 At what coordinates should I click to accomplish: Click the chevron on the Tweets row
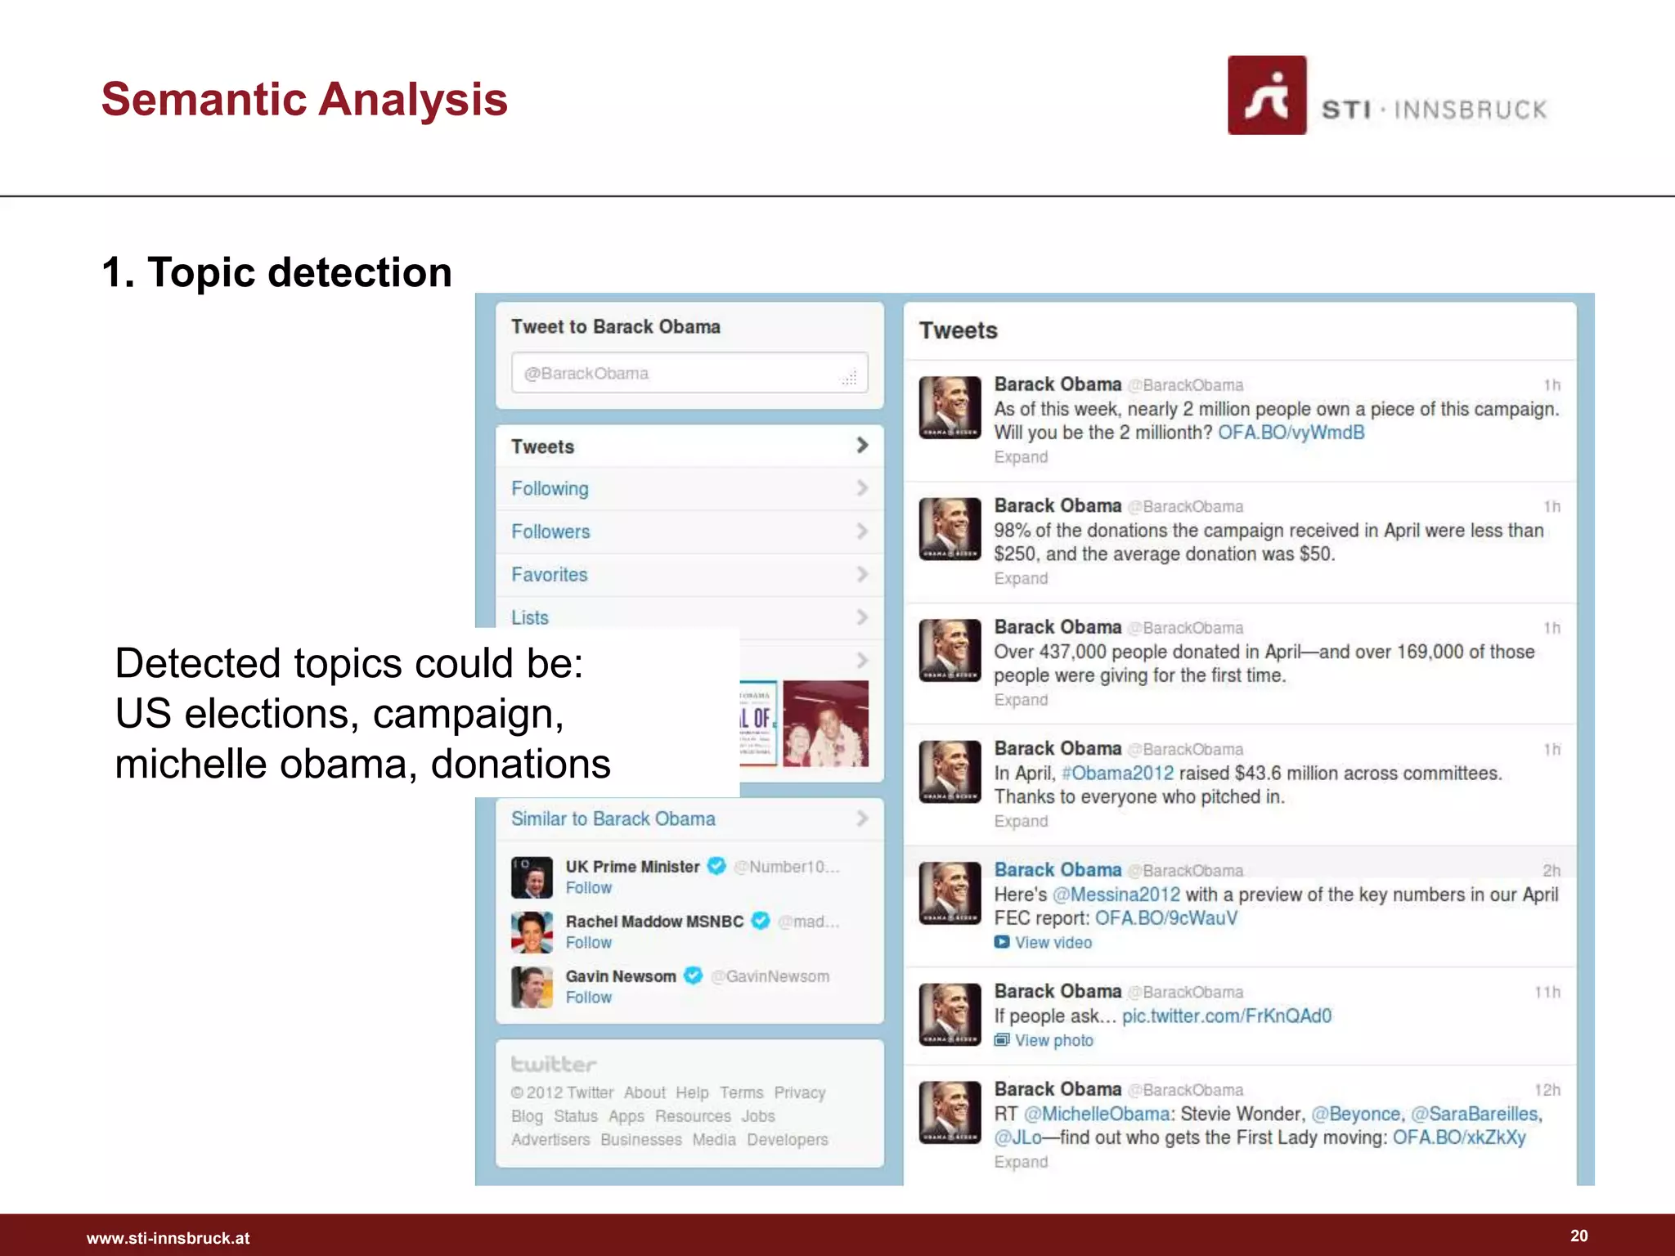[x=862, y=446]
